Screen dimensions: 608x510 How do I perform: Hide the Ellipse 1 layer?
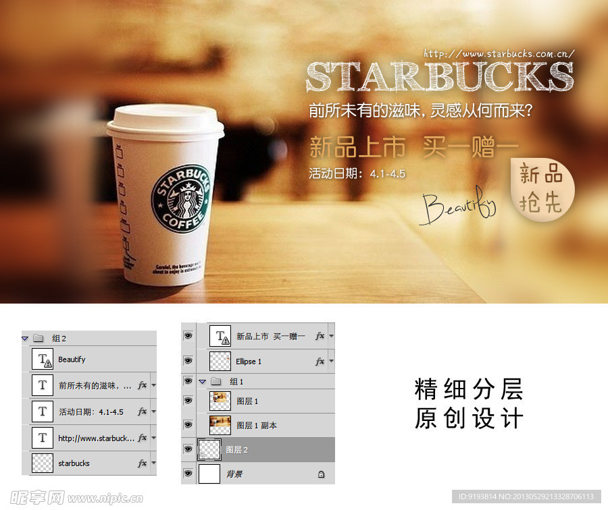tap(188, 362)
